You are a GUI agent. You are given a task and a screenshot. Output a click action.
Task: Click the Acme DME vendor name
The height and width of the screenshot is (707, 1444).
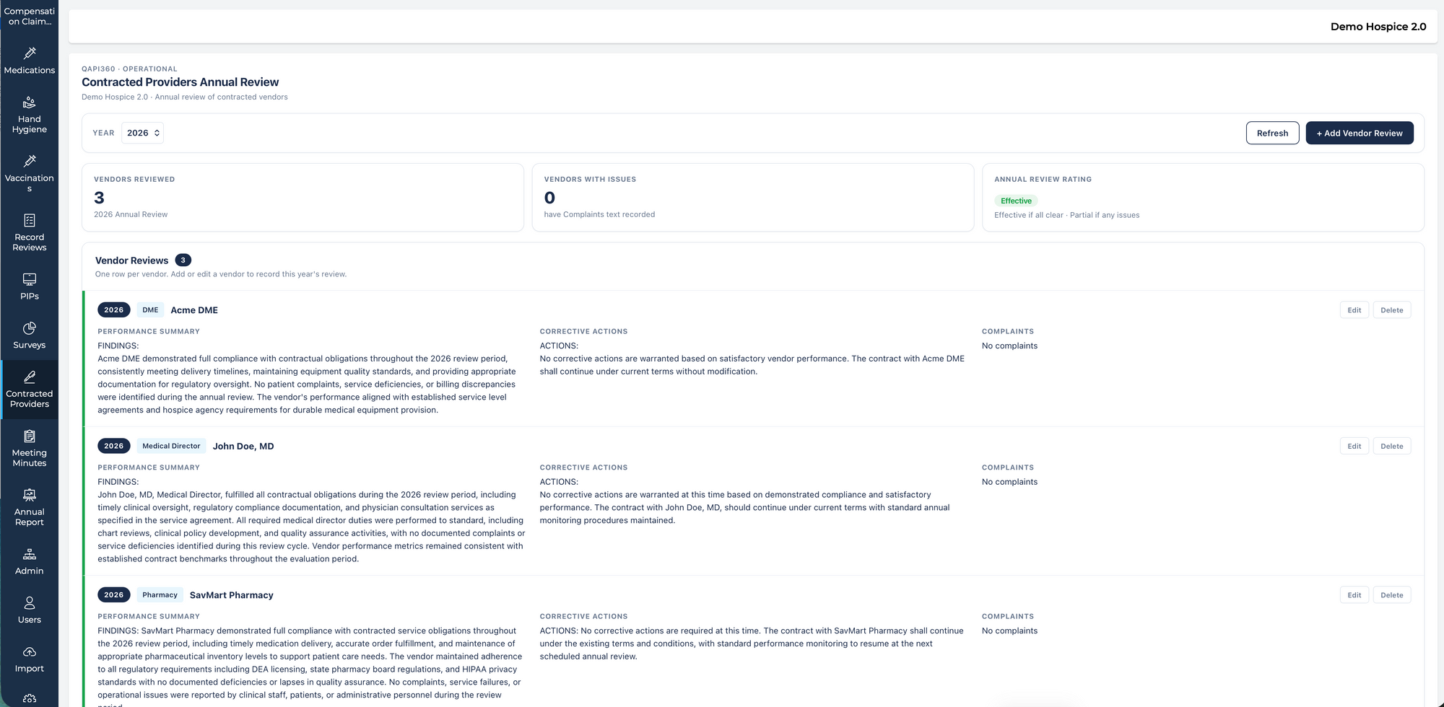(194, 310)
